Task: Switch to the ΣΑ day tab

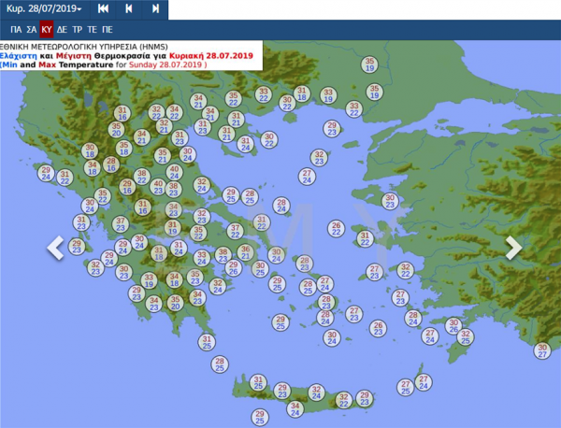Action: coord(31,29)
